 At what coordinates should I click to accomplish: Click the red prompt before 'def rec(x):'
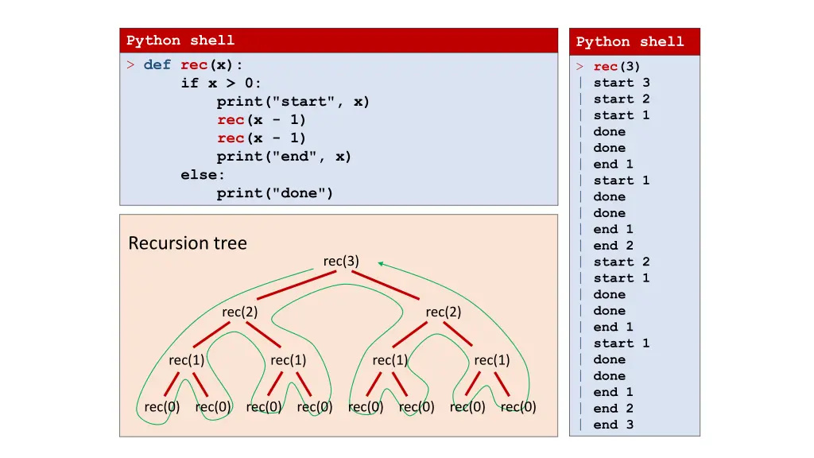131,65
